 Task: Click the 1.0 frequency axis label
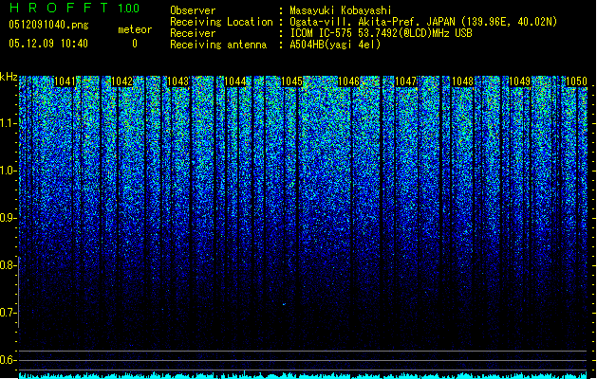pyautogui.click(x=9, y=171)
